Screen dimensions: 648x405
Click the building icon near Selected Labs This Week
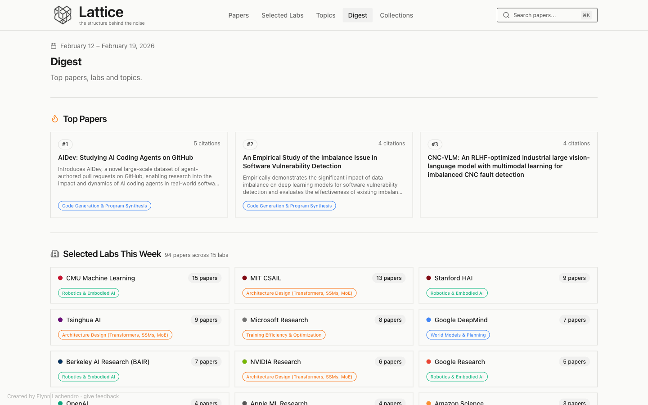(x=54, y=253)
